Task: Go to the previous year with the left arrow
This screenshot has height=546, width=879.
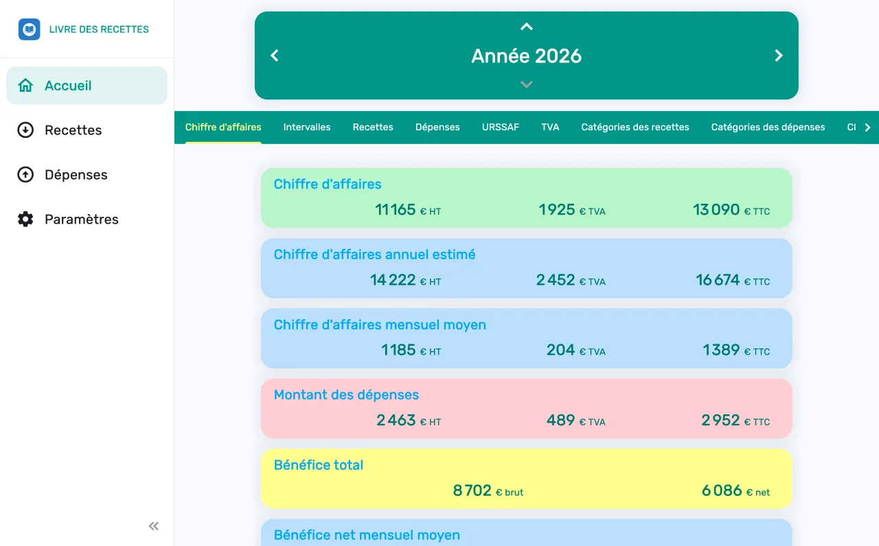Action: click(x=275, y=56)
